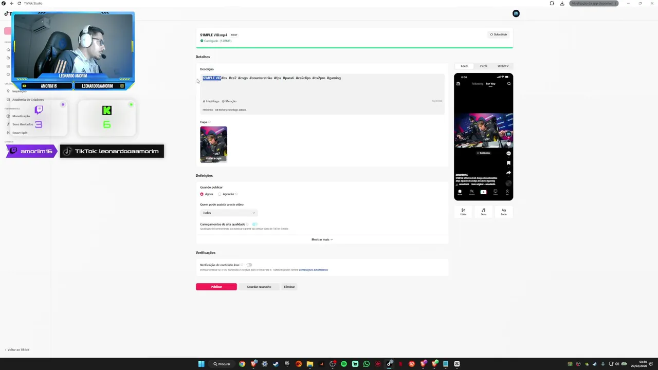Click the reload icon in title bar
The image size is (658, 370).
(x=19, y=3)
